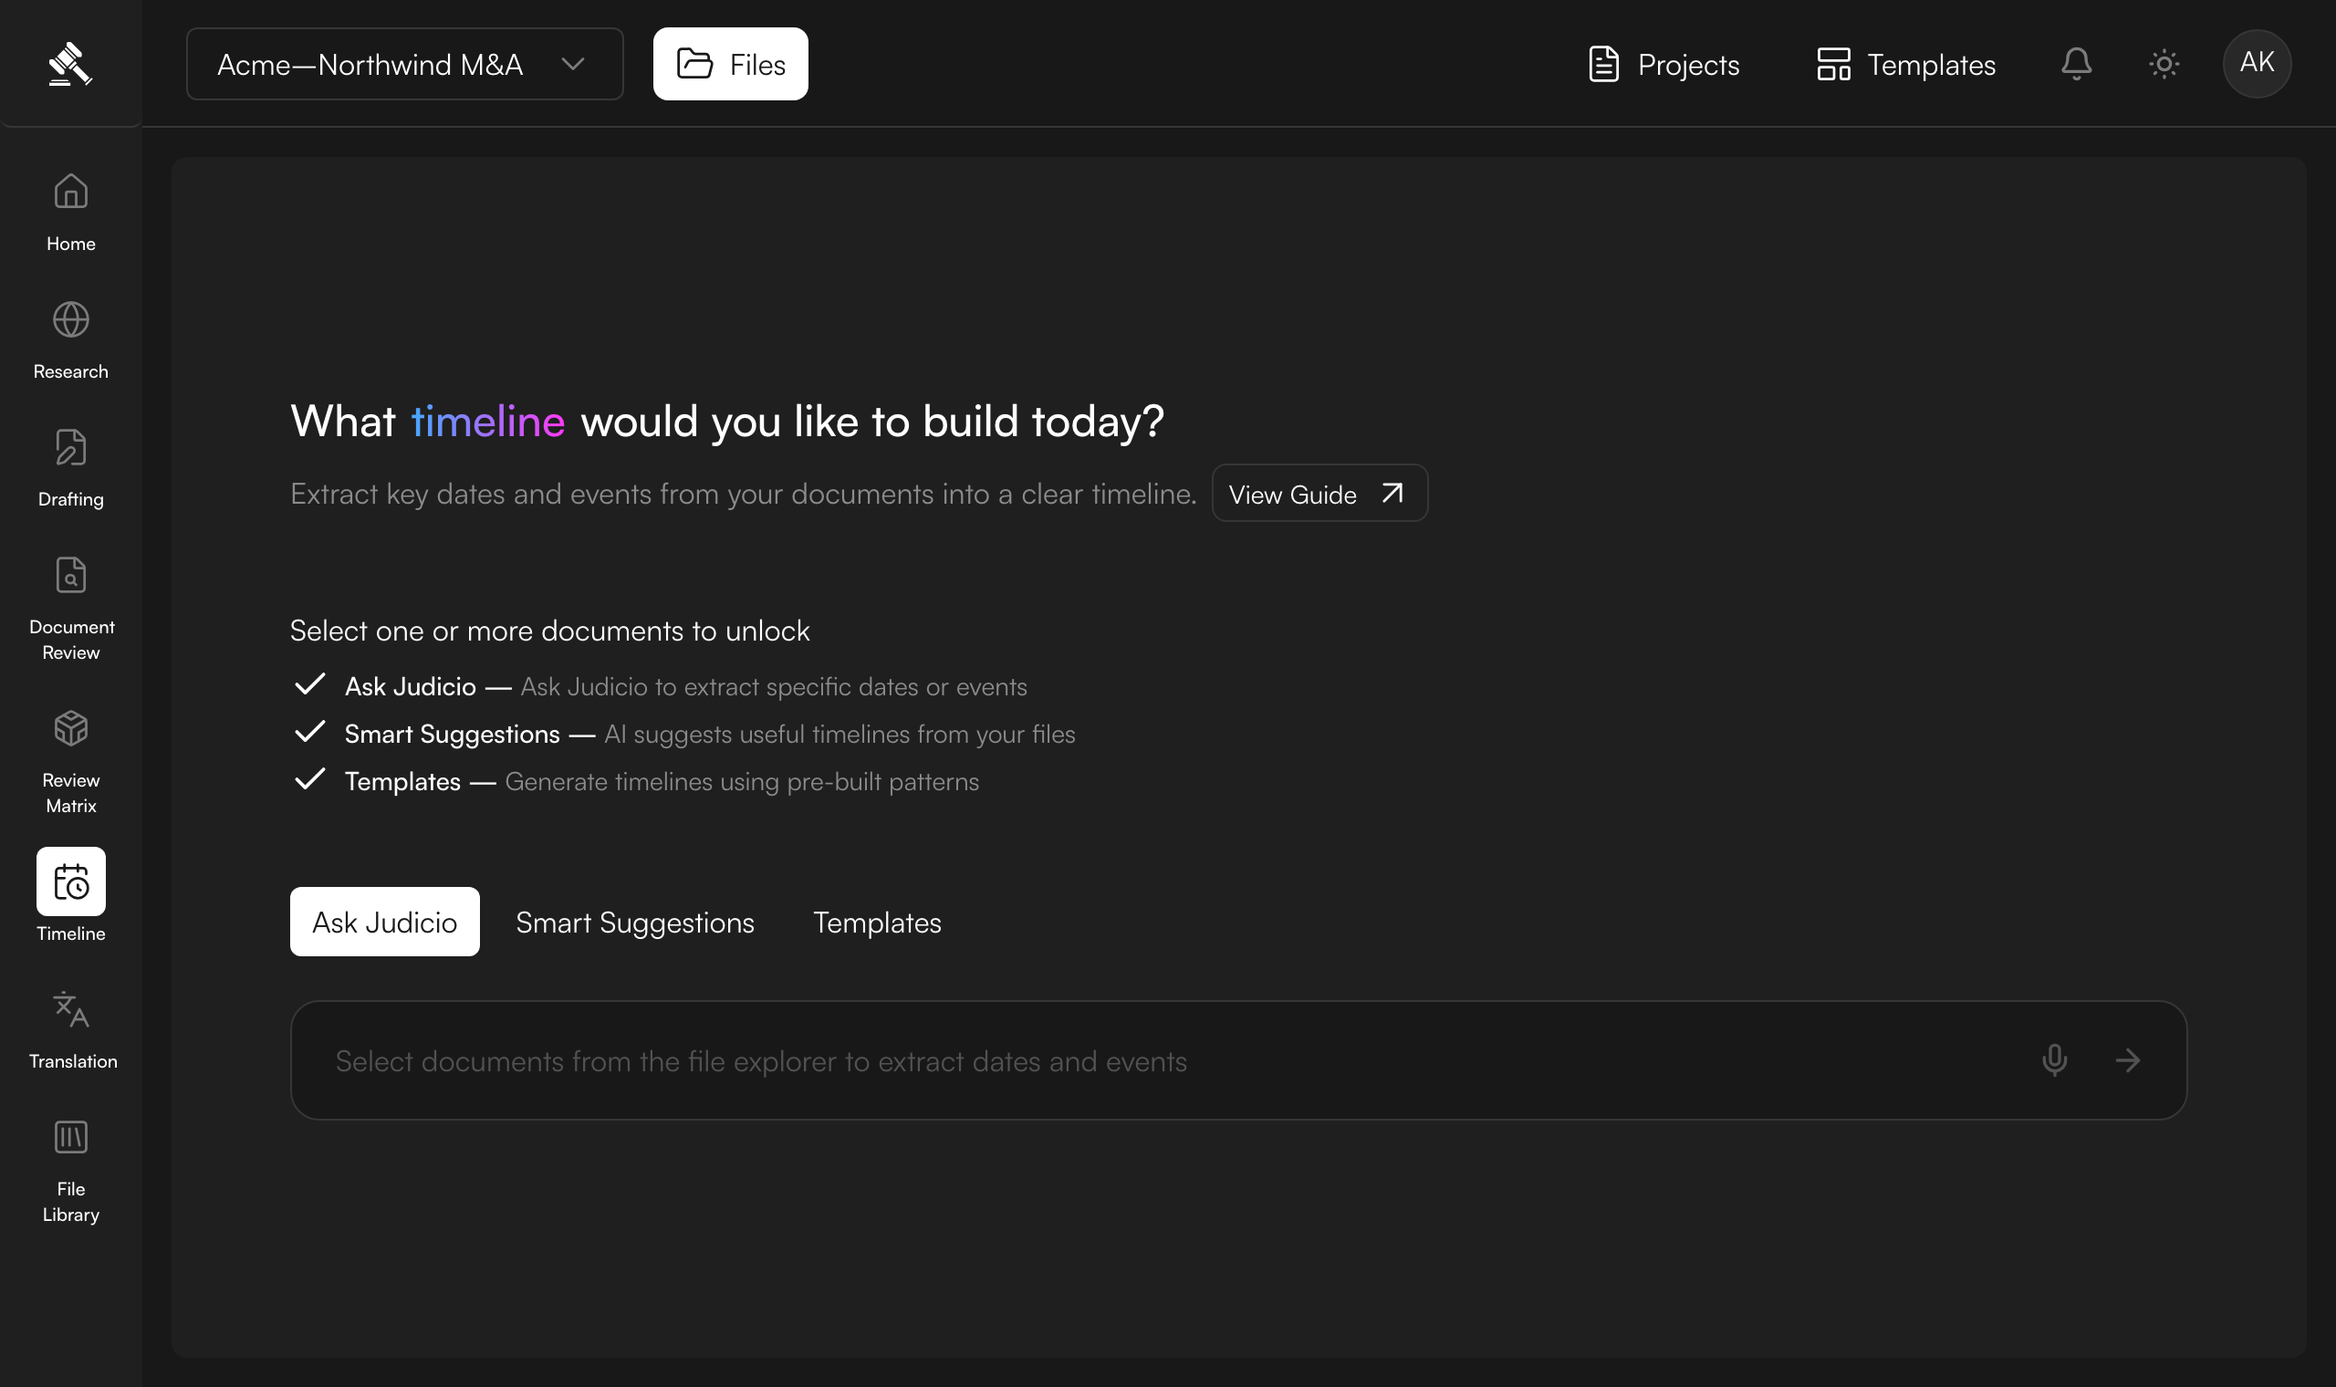2336x1387 pixels.
Task: Toggle light/dark theme sun icon
Action: [x=2164, y=64]
